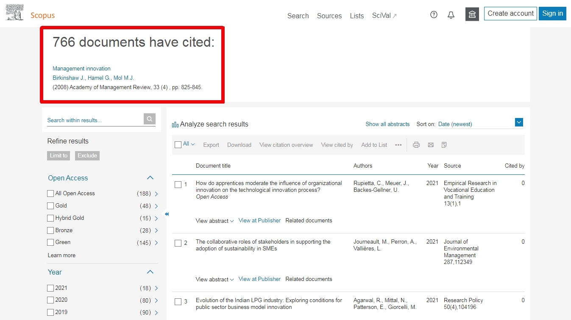Collapse the refine sidebar double-arrow icon
571x320 pixels.
tap(167, 214)
